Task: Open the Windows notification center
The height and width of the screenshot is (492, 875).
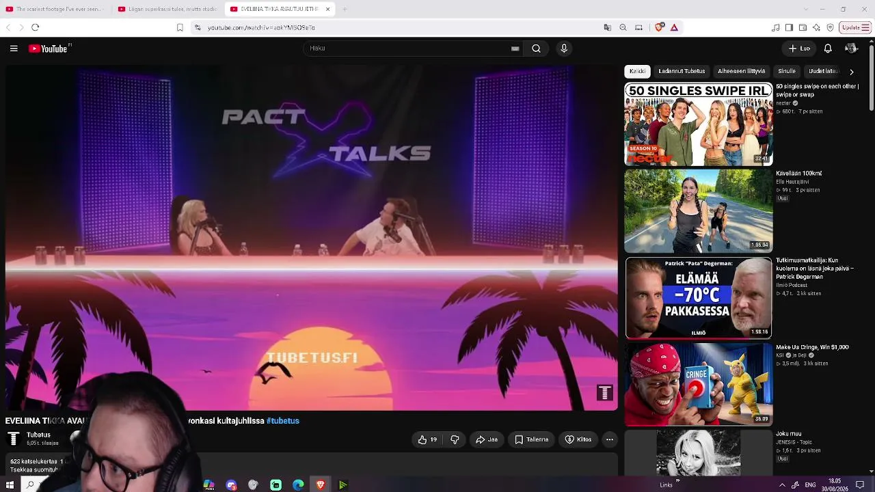Action: coord(860,485)
